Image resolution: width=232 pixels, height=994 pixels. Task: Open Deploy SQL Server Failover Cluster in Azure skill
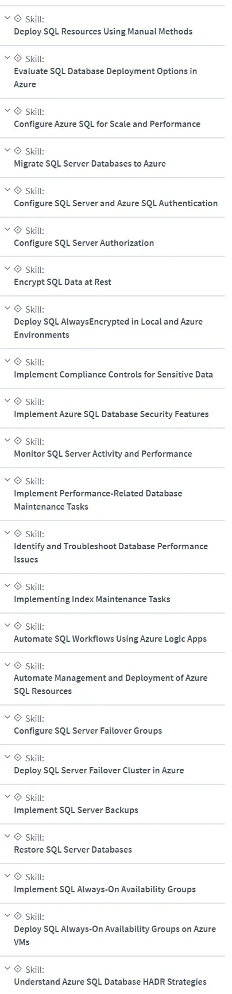click(x=99, y=770)
